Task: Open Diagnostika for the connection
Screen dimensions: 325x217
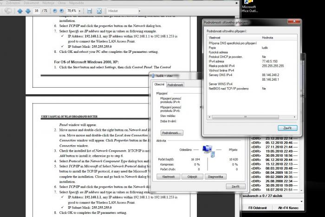Action: (x=215, y=177)
